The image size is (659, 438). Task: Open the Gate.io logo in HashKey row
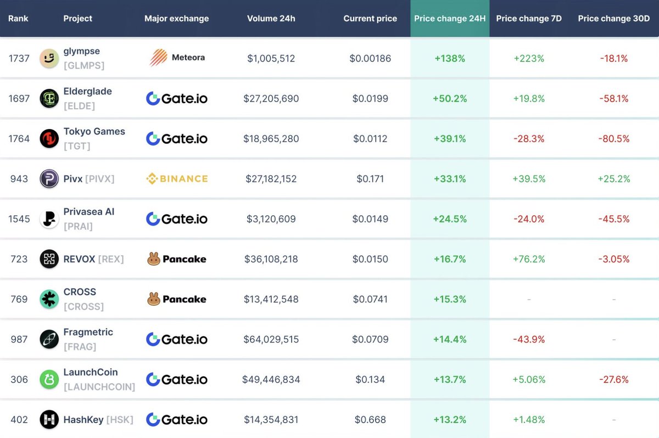coord(177,420)
